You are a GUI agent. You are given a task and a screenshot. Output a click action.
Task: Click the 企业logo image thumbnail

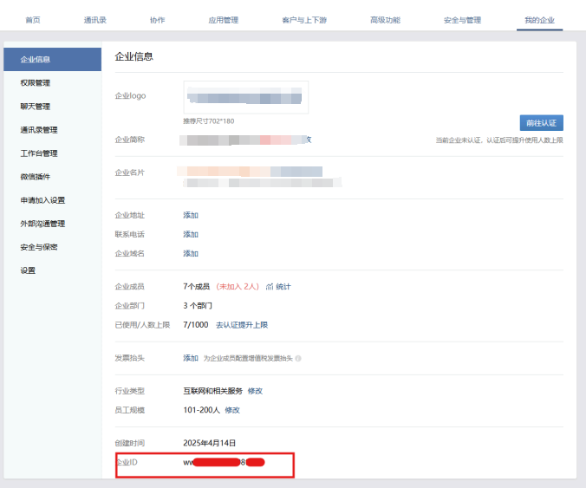coord(246,96)
